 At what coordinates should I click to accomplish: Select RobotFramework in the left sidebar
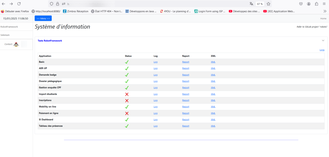(9, 27)
